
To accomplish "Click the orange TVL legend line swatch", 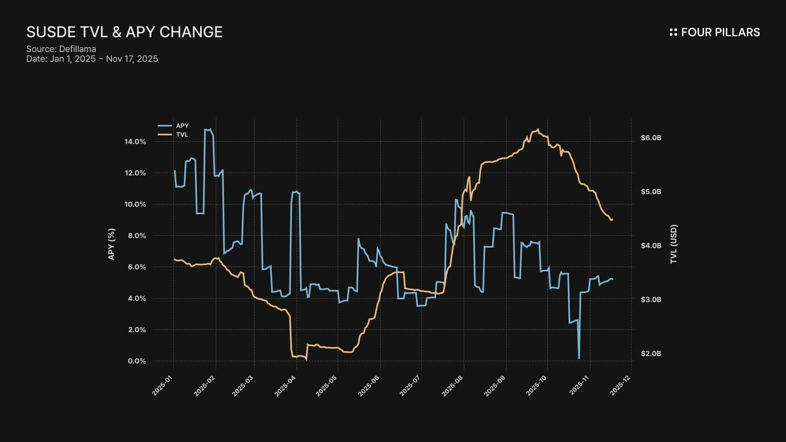I will [165, 135].
